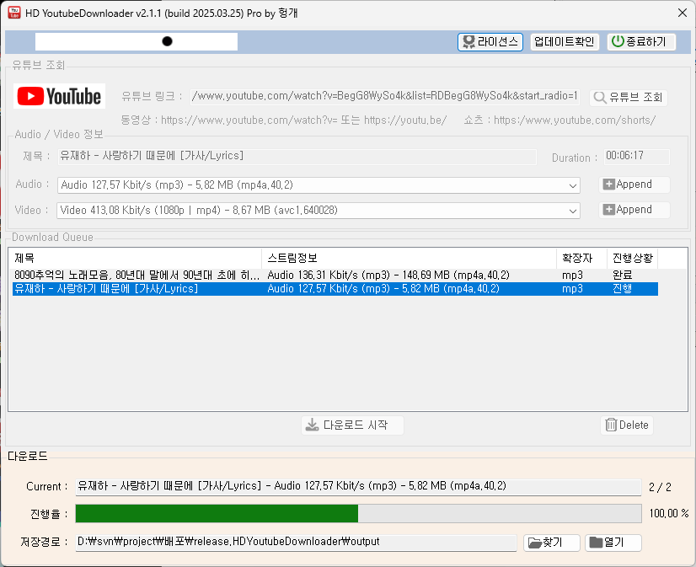Exit the app with 종료하기
Image resolution: width=696 pixels, height=567 pixels.
(641, 42)
